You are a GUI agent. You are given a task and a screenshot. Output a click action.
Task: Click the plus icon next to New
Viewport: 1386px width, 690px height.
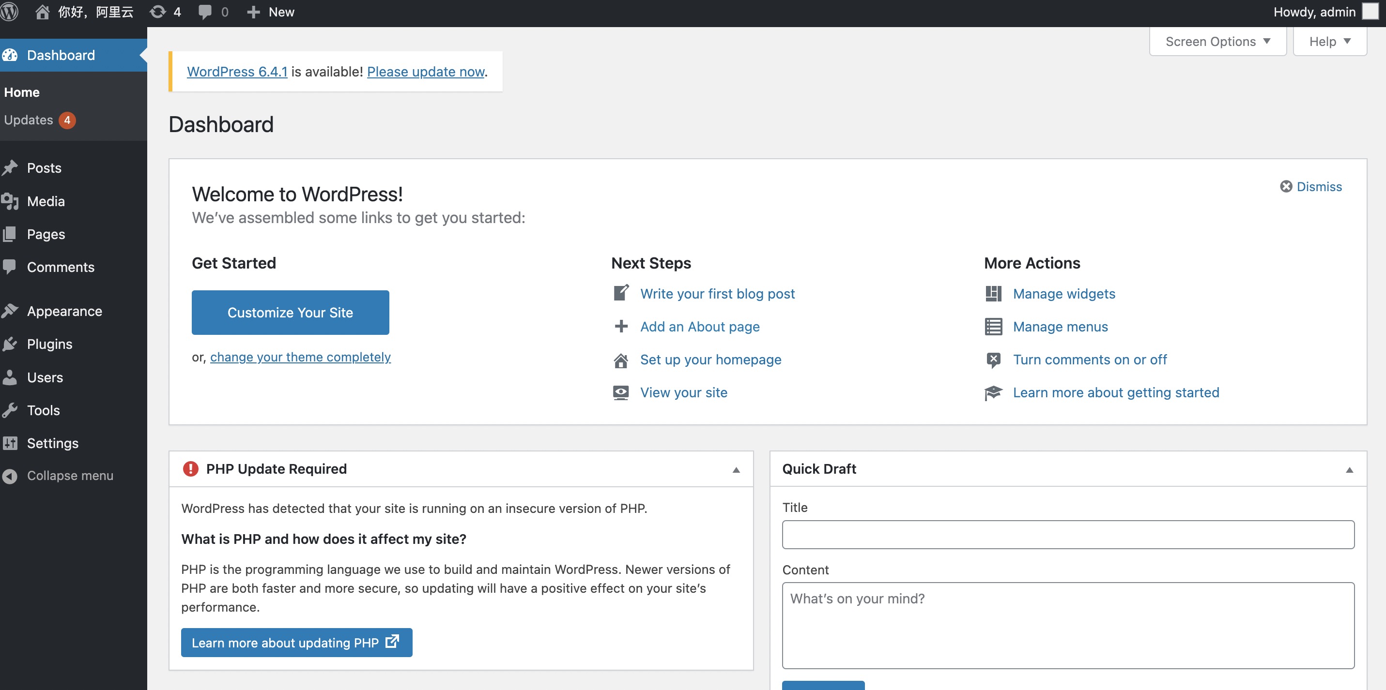point(253,12)
